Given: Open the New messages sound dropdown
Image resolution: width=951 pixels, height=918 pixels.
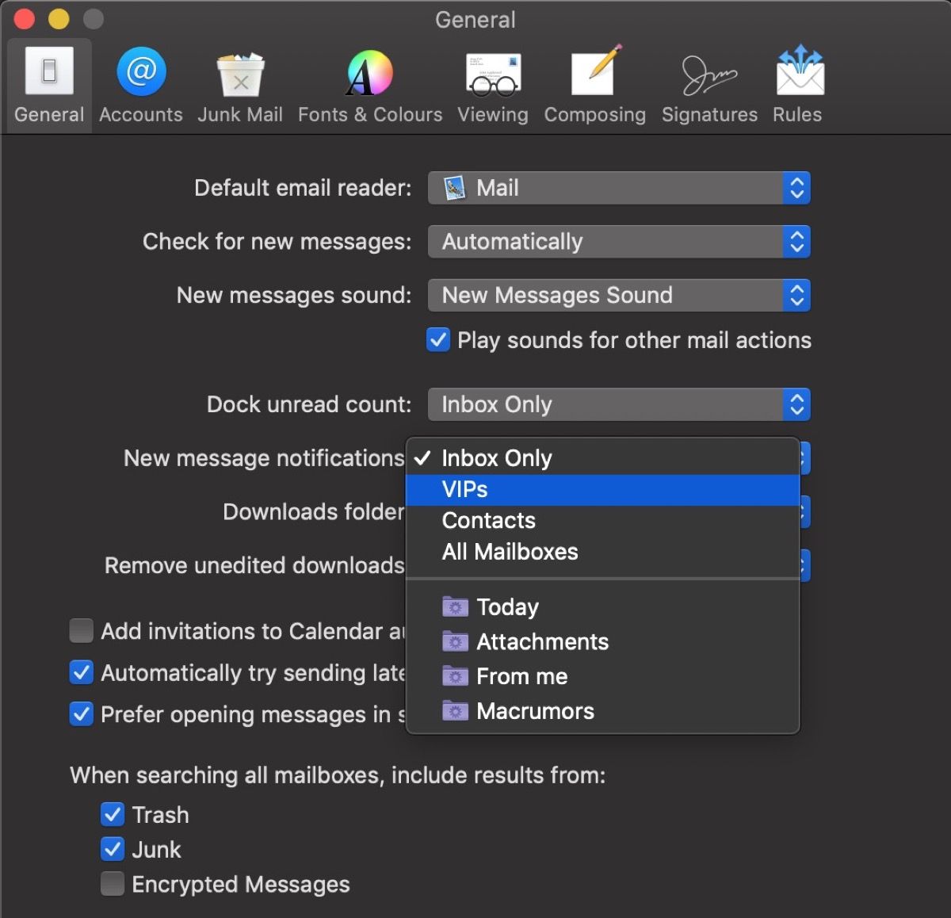Looking at the screenshot, I should tap(618, 296).
